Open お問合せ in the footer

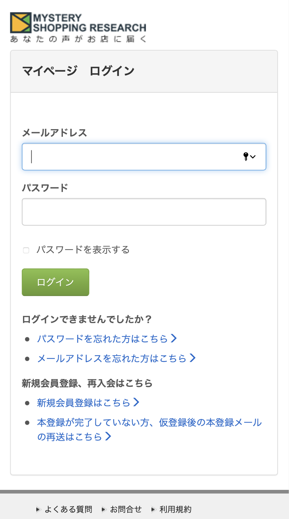click(125, 509)
